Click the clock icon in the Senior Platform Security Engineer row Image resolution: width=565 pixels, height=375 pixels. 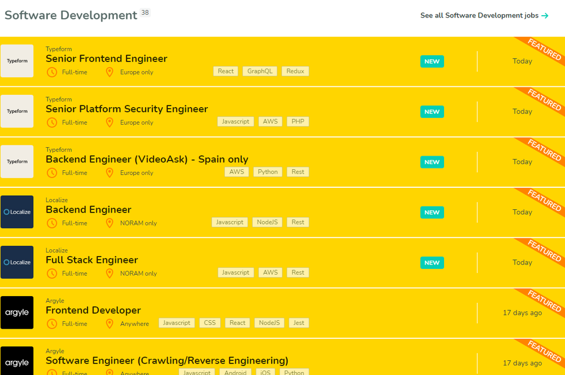[x=52, y=122]
